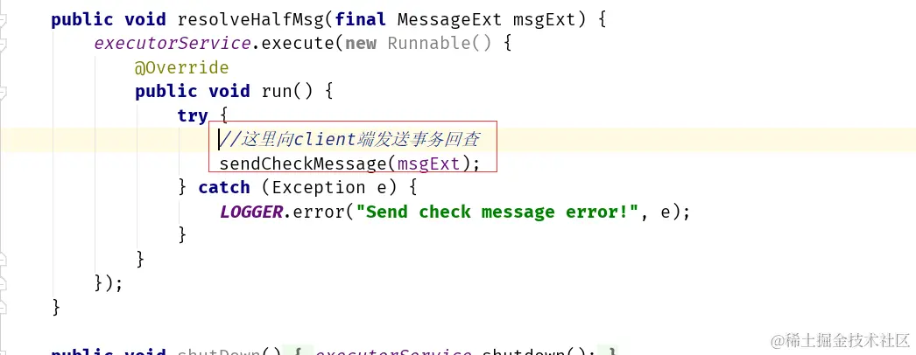This screenshot has height=355, width=916.
Task: Collapse the run() method fold marker
Action: pyautogui.click(x=4, y=93)
